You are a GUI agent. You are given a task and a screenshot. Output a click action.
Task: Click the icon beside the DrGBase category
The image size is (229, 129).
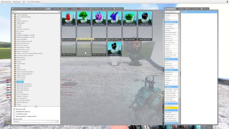click(x=15, y=33)
